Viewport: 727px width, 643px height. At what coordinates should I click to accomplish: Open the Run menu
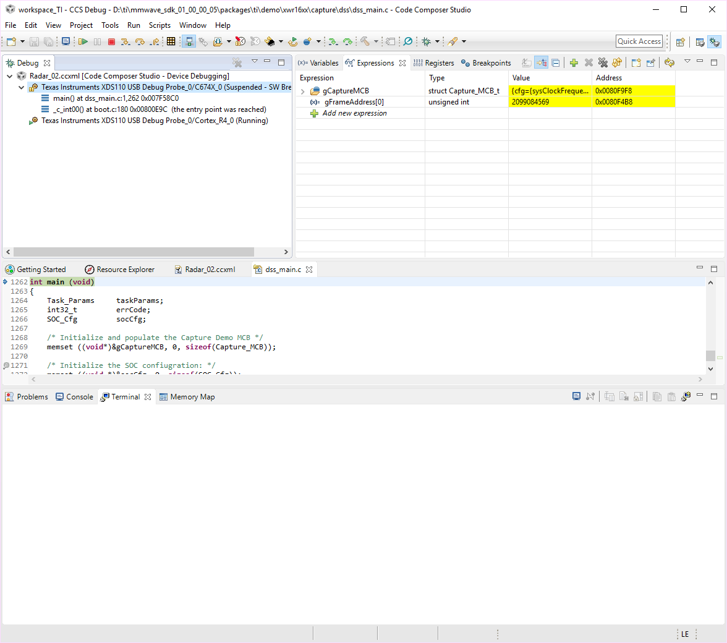[x=134, y=25]
